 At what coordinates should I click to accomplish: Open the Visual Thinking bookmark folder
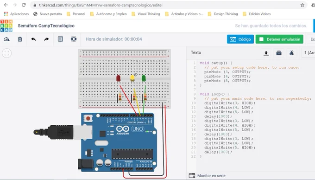point(146,14)
